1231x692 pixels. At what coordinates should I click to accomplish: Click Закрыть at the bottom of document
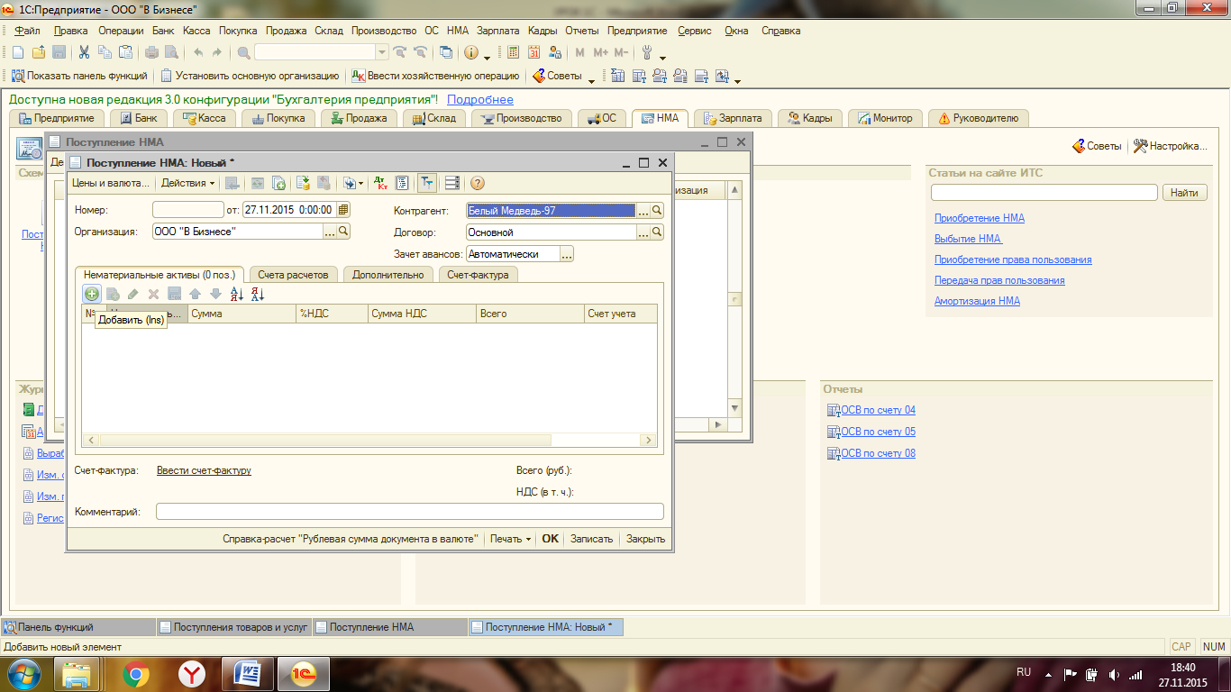click(x=645, y=539)
